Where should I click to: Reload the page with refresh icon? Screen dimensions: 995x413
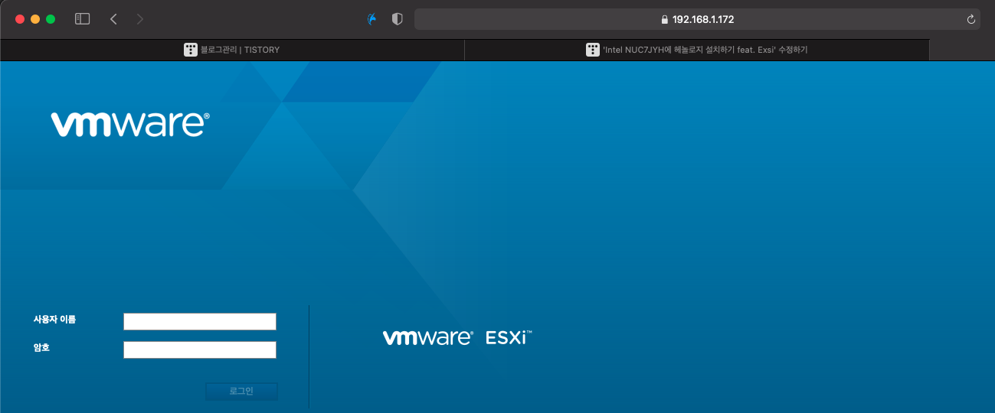[971, 19]
